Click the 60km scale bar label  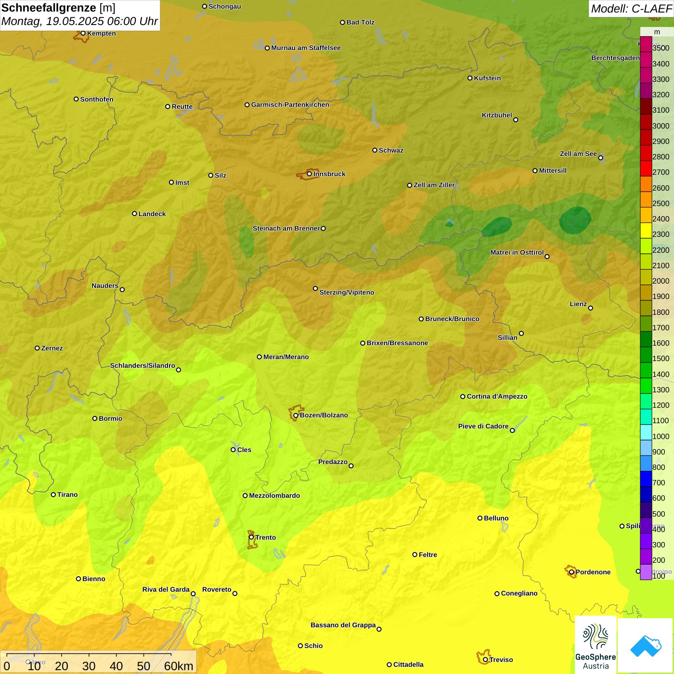(179, 666)
